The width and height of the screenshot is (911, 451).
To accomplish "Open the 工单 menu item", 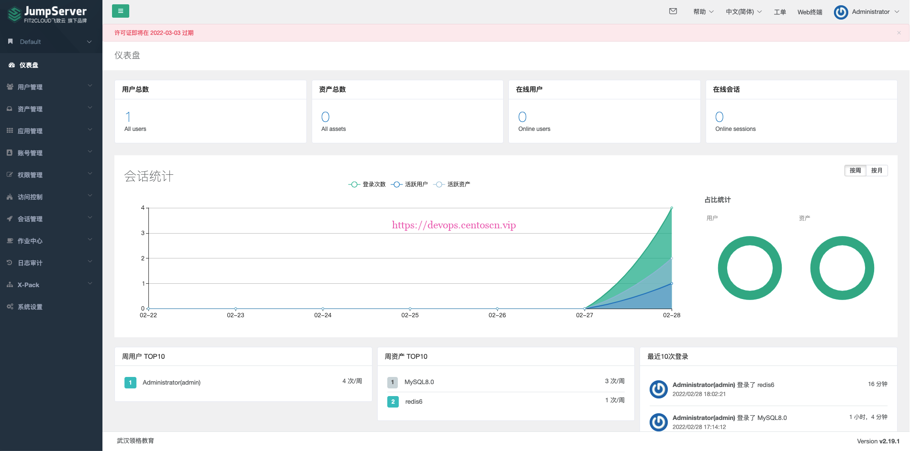I will (779, 11).
